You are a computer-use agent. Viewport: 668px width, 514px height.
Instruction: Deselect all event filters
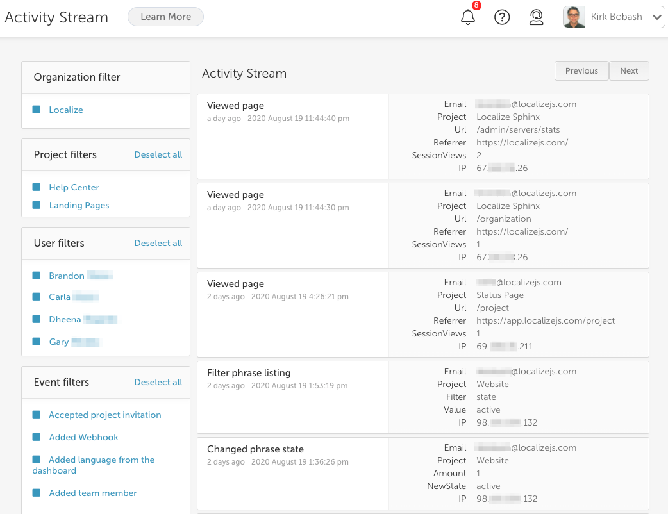click(158, 382)
